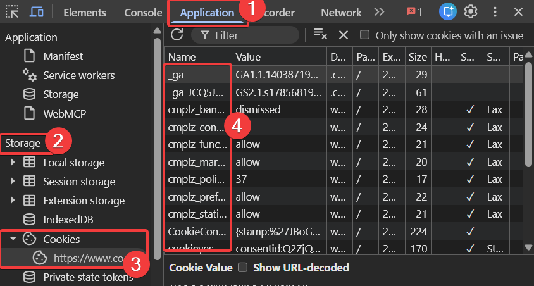Click the Service workers gears icon

tap(29, 75)
